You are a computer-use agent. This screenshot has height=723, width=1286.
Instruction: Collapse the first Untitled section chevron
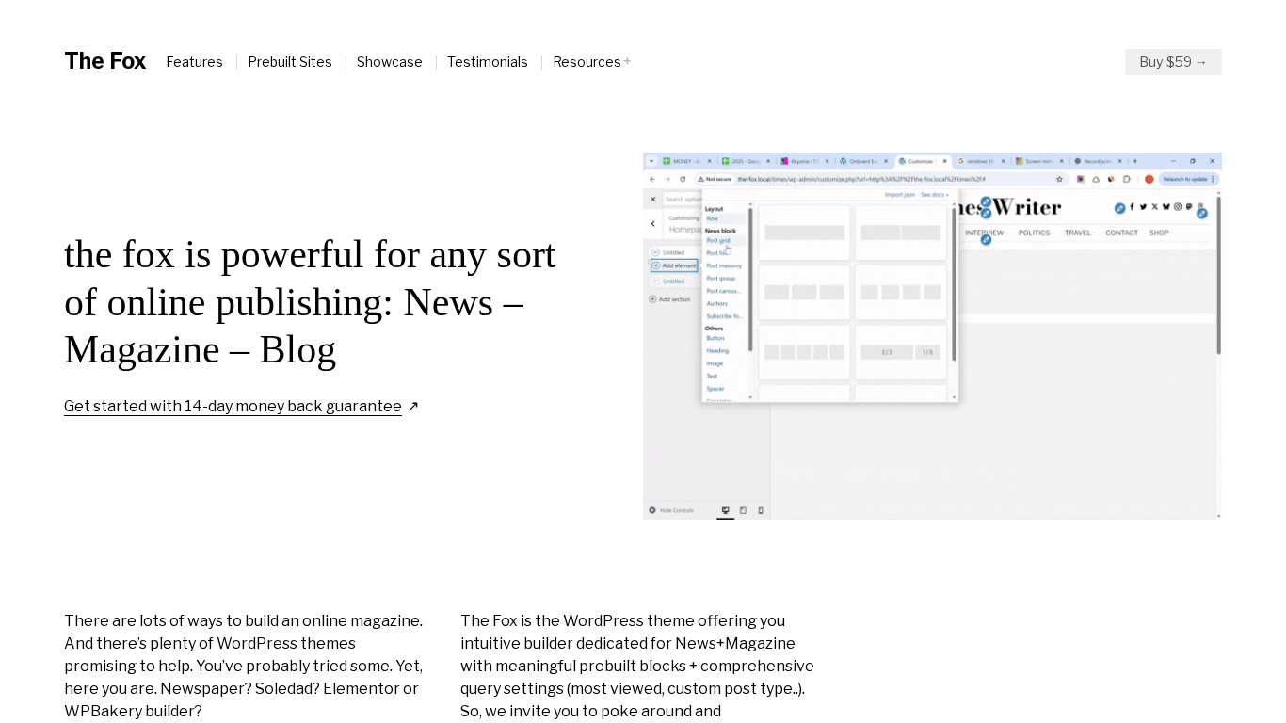[655, 252]
